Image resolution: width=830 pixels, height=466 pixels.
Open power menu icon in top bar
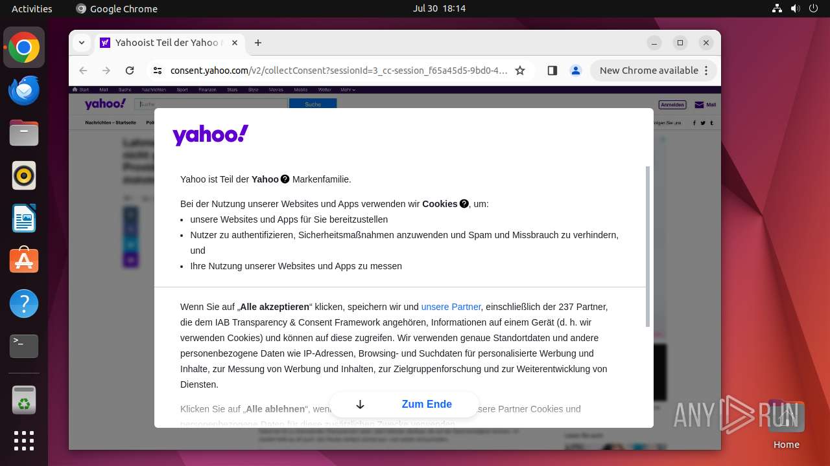[x=813, y=8]
